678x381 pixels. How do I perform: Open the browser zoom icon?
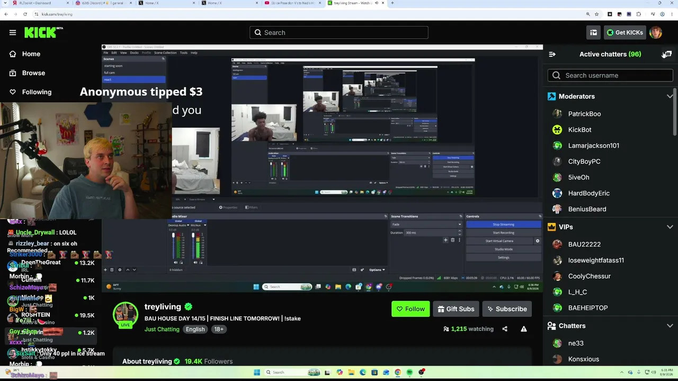point(588,14)
